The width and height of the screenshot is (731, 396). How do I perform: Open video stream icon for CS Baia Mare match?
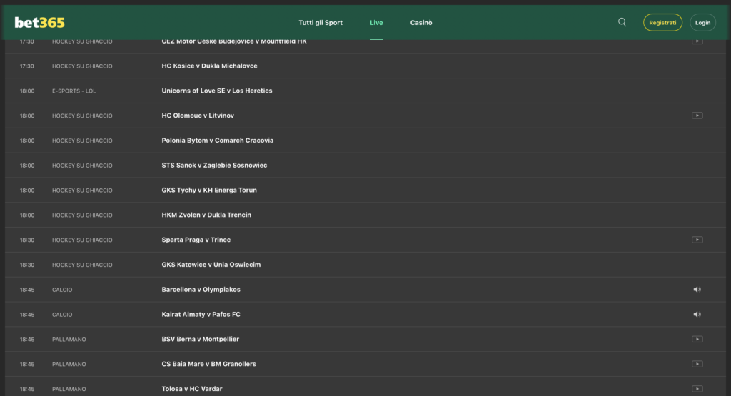pyautogui.click(x=697, y=364)
